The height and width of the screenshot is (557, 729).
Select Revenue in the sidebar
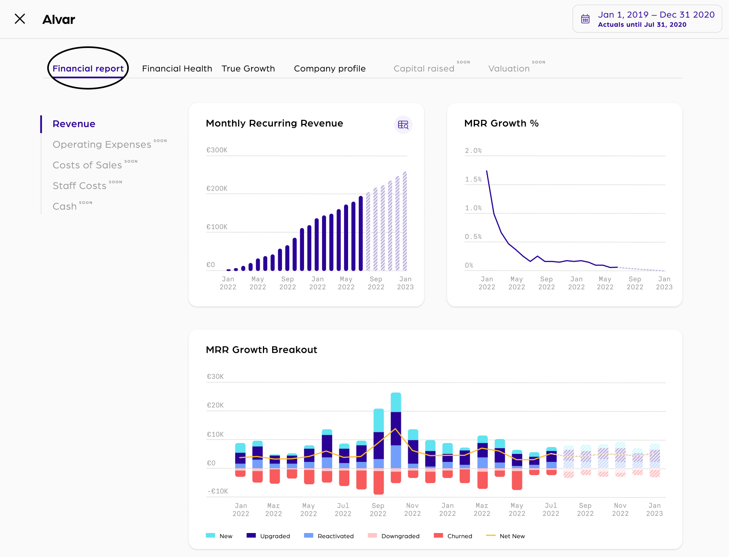pos(74,124)
